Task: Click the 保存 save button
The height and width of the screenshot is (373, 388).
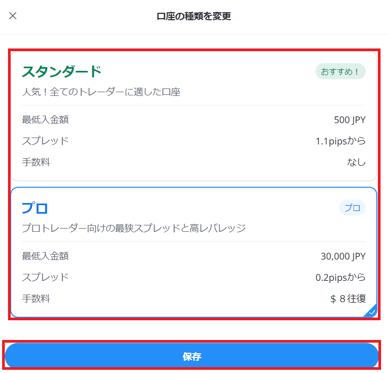Action: pyautogui.click(x=192, y=355)
